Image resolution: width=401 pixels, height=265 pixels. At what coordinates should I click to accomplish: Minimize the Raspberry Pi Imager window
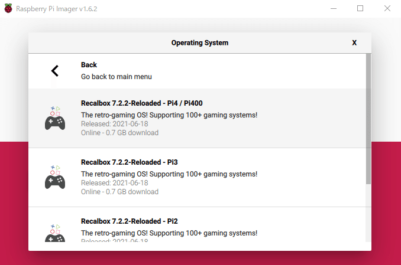tap(334, 8)
